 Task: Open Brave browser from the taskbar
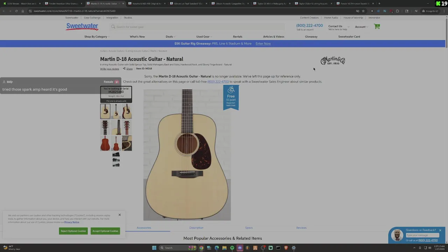tap(286, 248)
